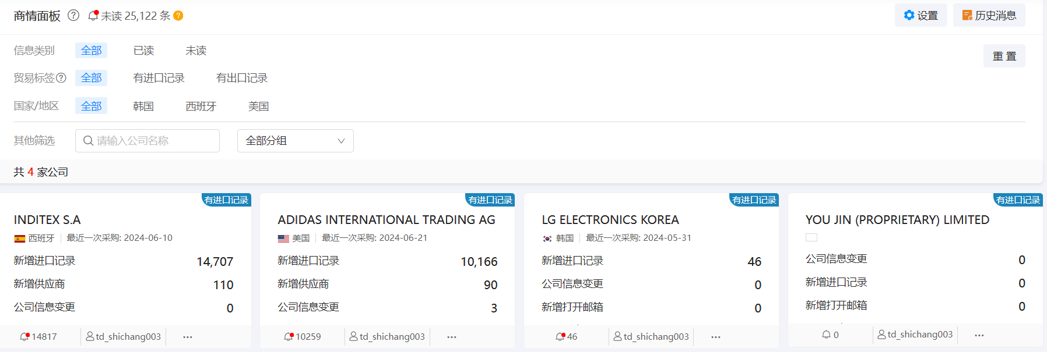Filter by 未读 messages
1047x352 pixels.
196,51
